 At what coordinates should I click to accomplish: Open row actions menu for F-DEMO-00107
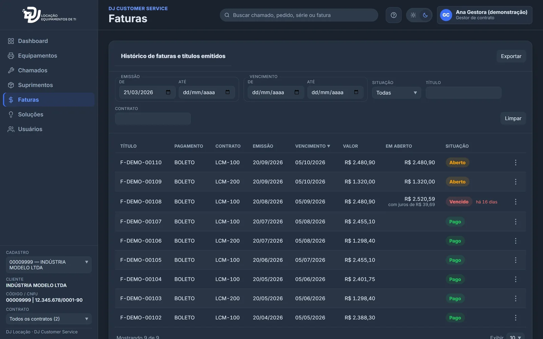[x=516, y=222]
